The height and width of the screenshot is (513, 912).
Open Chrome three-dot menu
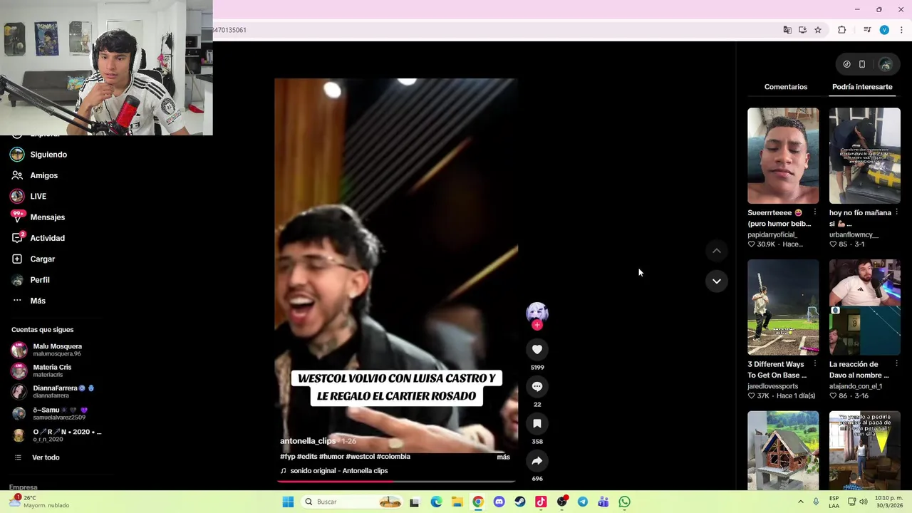point(901,30)
